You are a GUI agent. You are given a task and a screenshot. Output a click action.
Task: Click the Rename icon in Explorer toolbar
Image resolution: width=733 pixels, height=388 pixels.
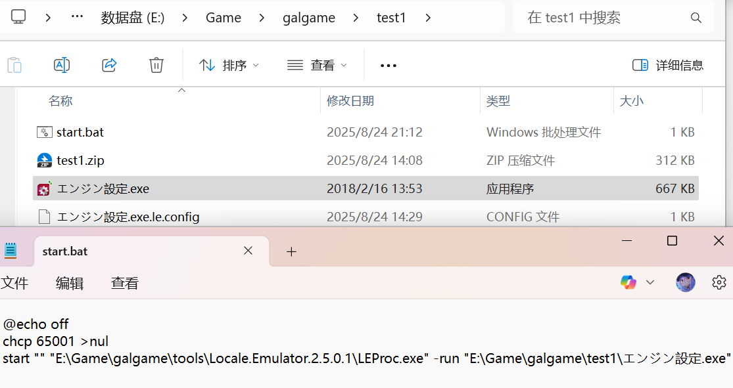click(62, 64)
